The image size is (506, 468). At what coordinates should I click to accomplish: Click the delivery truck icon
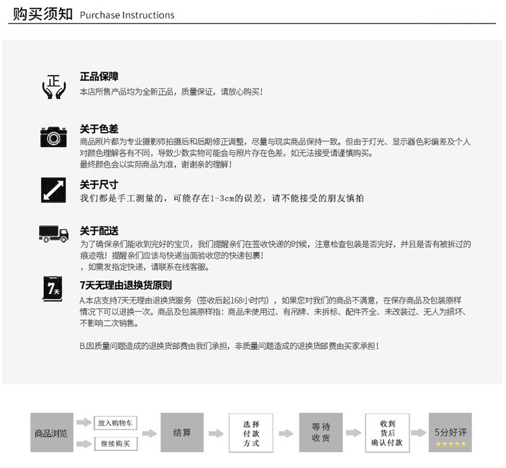pyautogui.click(x=53, y=234)
